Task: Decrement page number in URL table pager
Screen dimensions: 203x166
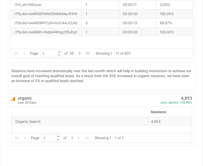Action: click(59, 55)
